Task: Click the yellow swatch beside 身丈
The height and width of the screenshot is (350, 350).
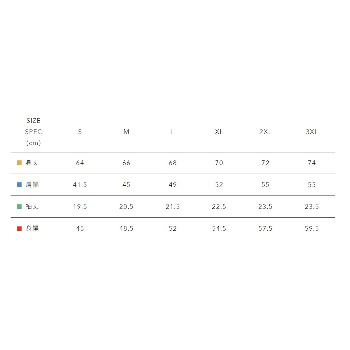Action: 19,163
